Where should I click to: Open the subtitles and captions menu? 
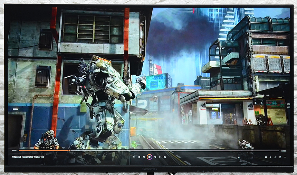point(266,157)
